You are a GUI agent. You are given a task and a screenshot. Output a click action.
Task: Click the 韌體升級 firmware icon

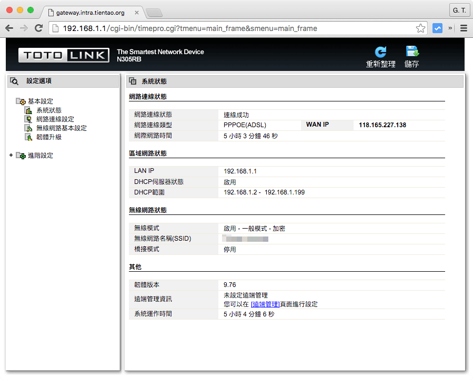point(28,137)
